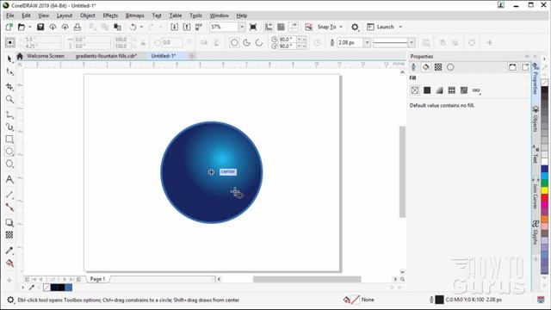551x310 pixels.
Task: Select the Pick tool in toolbox
Action: click(x=9, y=59)
